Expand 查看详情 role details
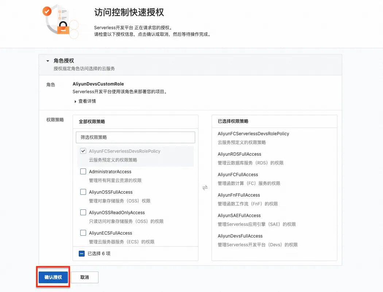 tap(85, 101)
